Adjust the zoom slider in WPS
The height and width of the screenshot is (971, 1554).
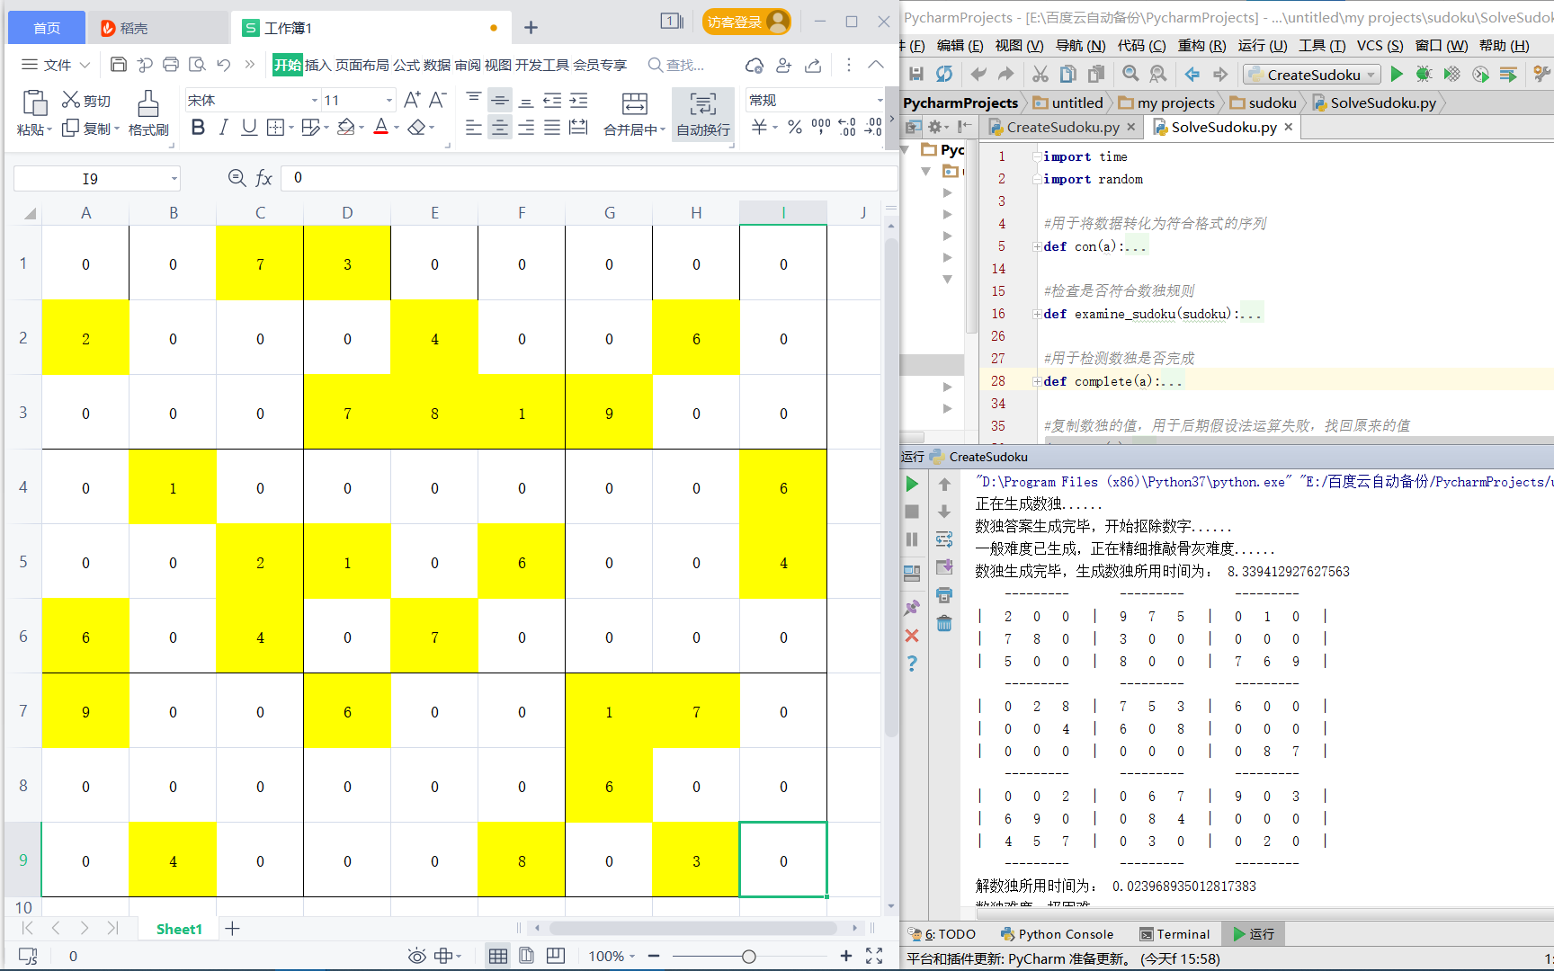(x=750, y=956)
